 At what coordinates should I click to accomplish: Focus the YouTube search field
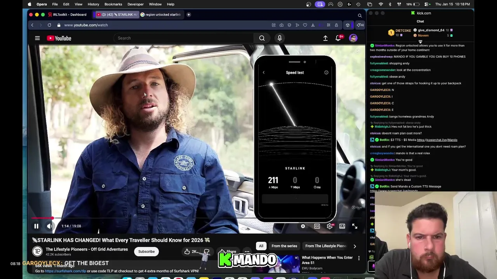click(184, 38)
